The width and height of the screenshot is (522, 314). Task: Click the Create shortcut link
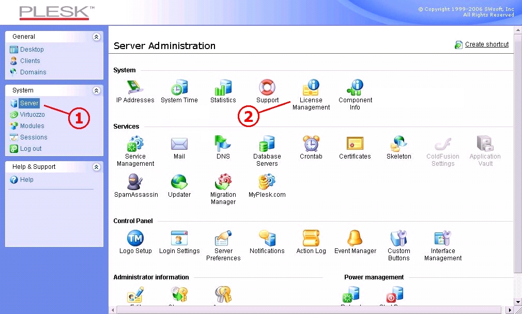pos(486,44)
